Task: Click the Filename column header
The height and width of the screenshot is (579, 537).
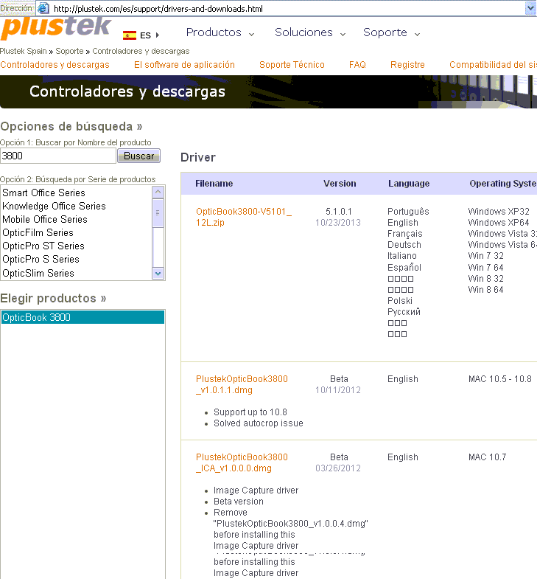Action: coord(214,184)
